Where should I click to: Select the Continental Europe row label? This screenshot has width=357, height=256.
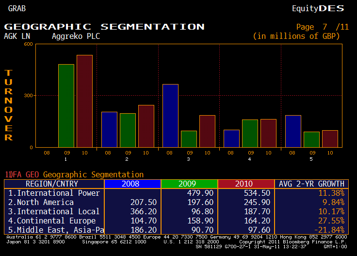point(52,221)
